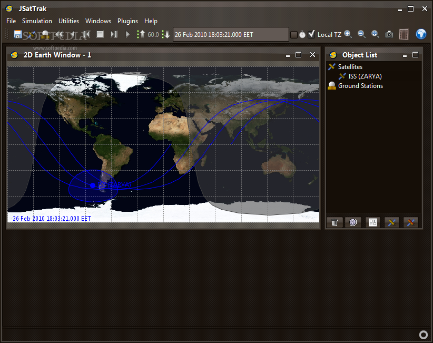433x343 pixels.
Task: Click the object information button in Object List
Action: pos(353,222)
